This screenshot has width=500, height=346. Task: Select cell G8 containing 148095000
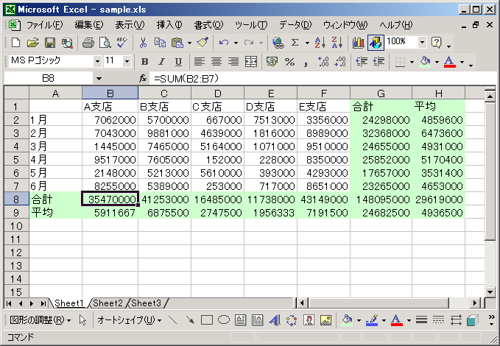point(381,200)
